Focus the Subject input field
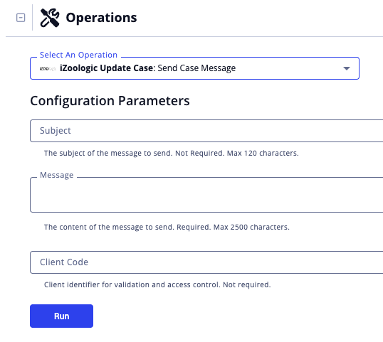This screenshot has height=342, width=383. [x=206, y=131]
